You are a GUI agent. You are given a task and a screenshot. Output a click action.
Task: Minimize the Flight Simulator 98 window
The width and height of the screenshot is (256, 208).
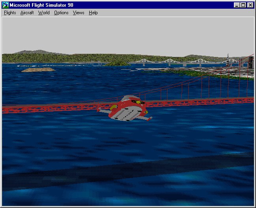236,5
